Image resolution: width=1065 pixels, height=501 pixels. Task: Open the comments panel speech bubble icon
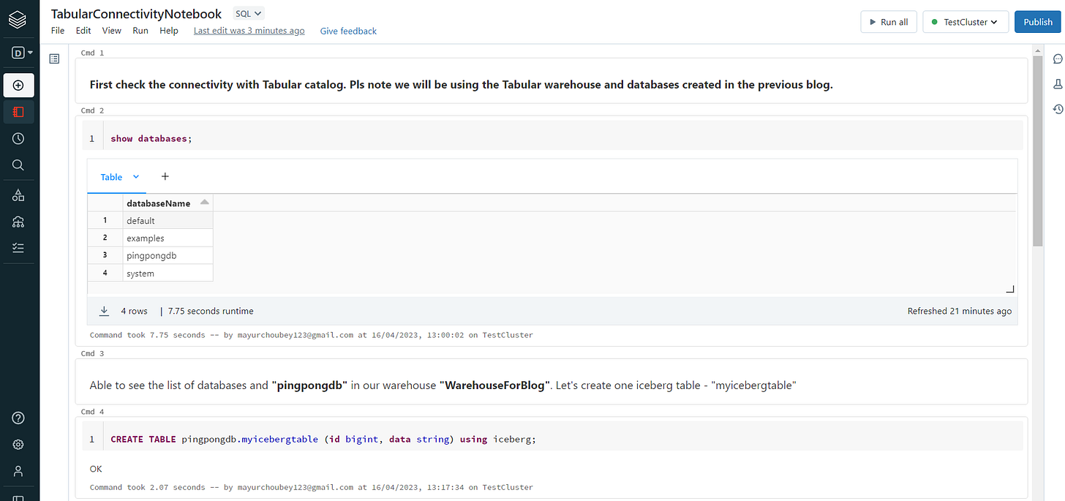[x=1056, y=59]
